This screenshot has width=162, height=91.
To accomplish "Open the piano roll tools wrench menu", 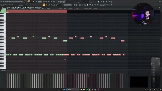I will click(x=3, y=7).
